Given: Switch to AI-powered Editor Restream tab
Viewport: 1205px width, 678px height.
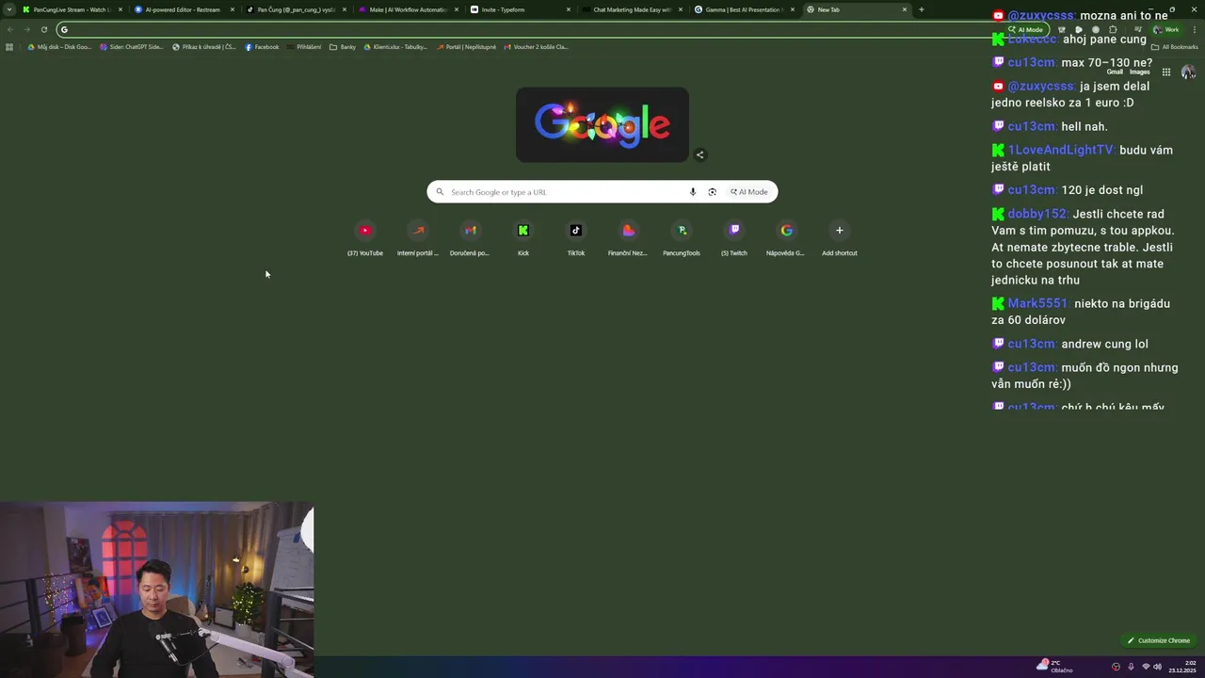Looking at the screenshot, I should 185,9.
